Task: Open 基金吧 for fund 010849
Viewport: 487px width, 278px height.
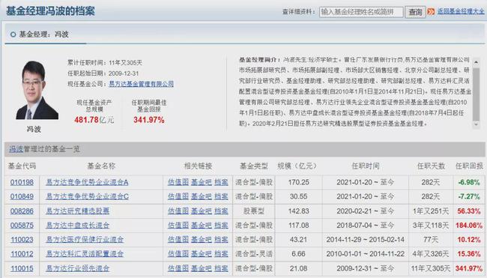Action: (x=202, y=196)
